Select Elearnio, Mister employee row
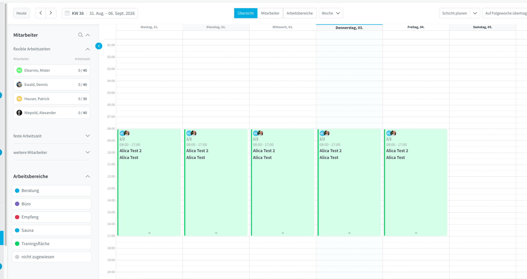This screenshot has height=279, width=527. tap(52, 71)
